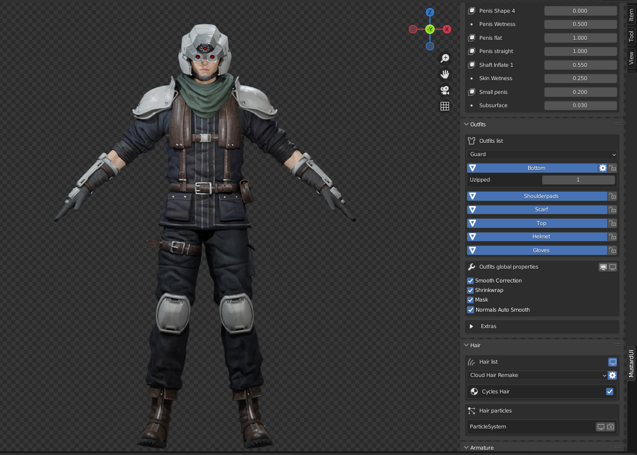Uncheck the Shrinkwrap checkbox
This screenshot has height=455, width=637.
coord(470,290)
